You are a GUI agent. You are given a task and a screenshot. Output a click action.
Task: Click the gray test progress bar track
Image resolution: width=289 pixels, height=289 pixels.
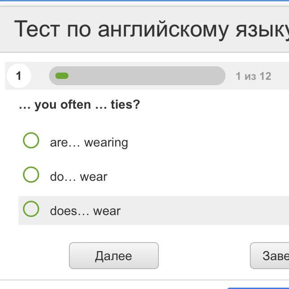click(x=144, y=76)
